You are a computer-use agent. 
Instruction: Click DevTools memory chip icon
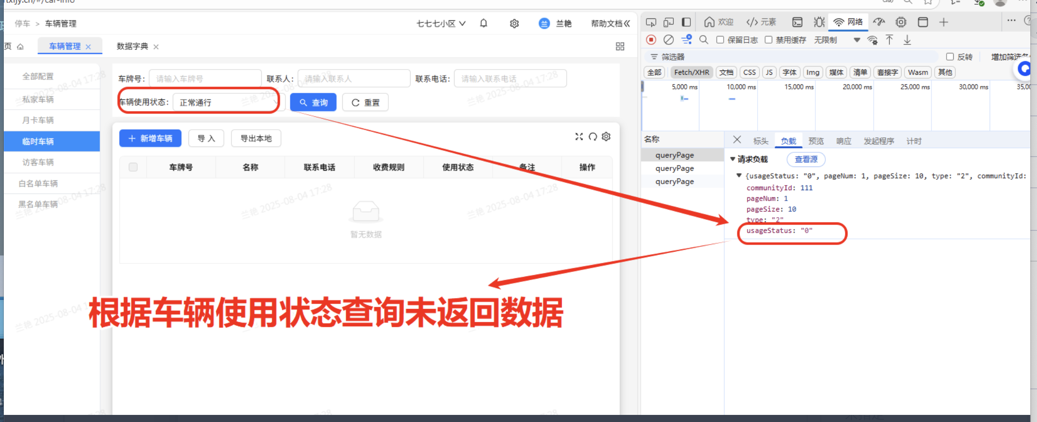pos(901,22)
